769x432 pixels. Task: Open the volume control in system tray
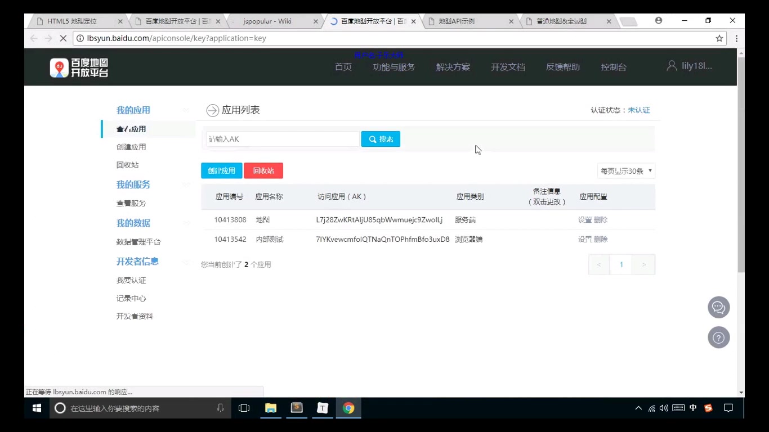click(664, 408)
